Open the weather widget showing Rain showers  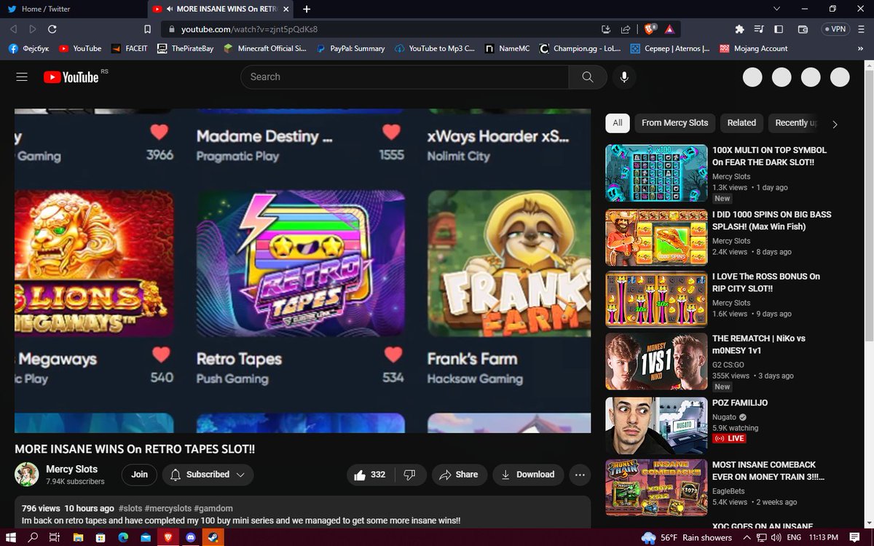686,537
